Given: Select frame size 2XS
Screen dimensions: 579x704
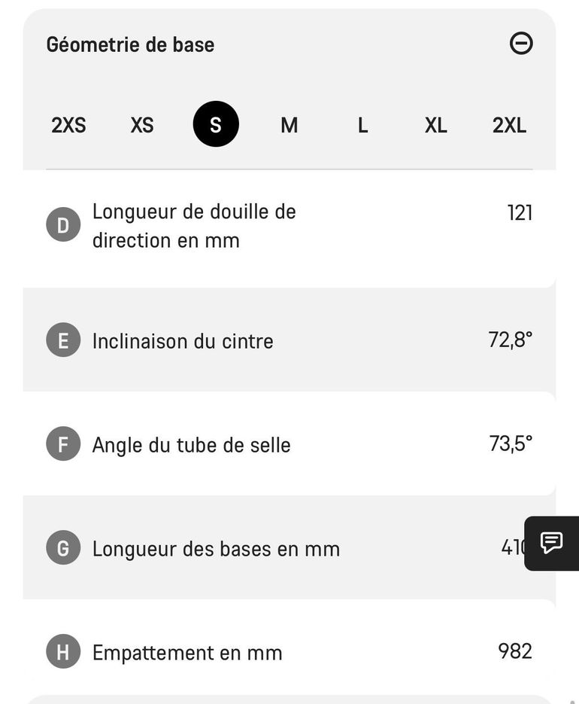Looking at the screenshot, I should pyautogui.click(x=68, y=125).
